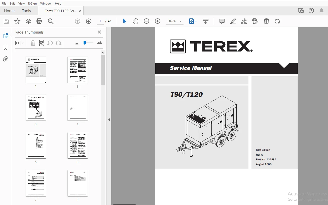328x205 pixels.
Task: Open the thumbnails options menu dropdown
Action: (x=20, y=43)
